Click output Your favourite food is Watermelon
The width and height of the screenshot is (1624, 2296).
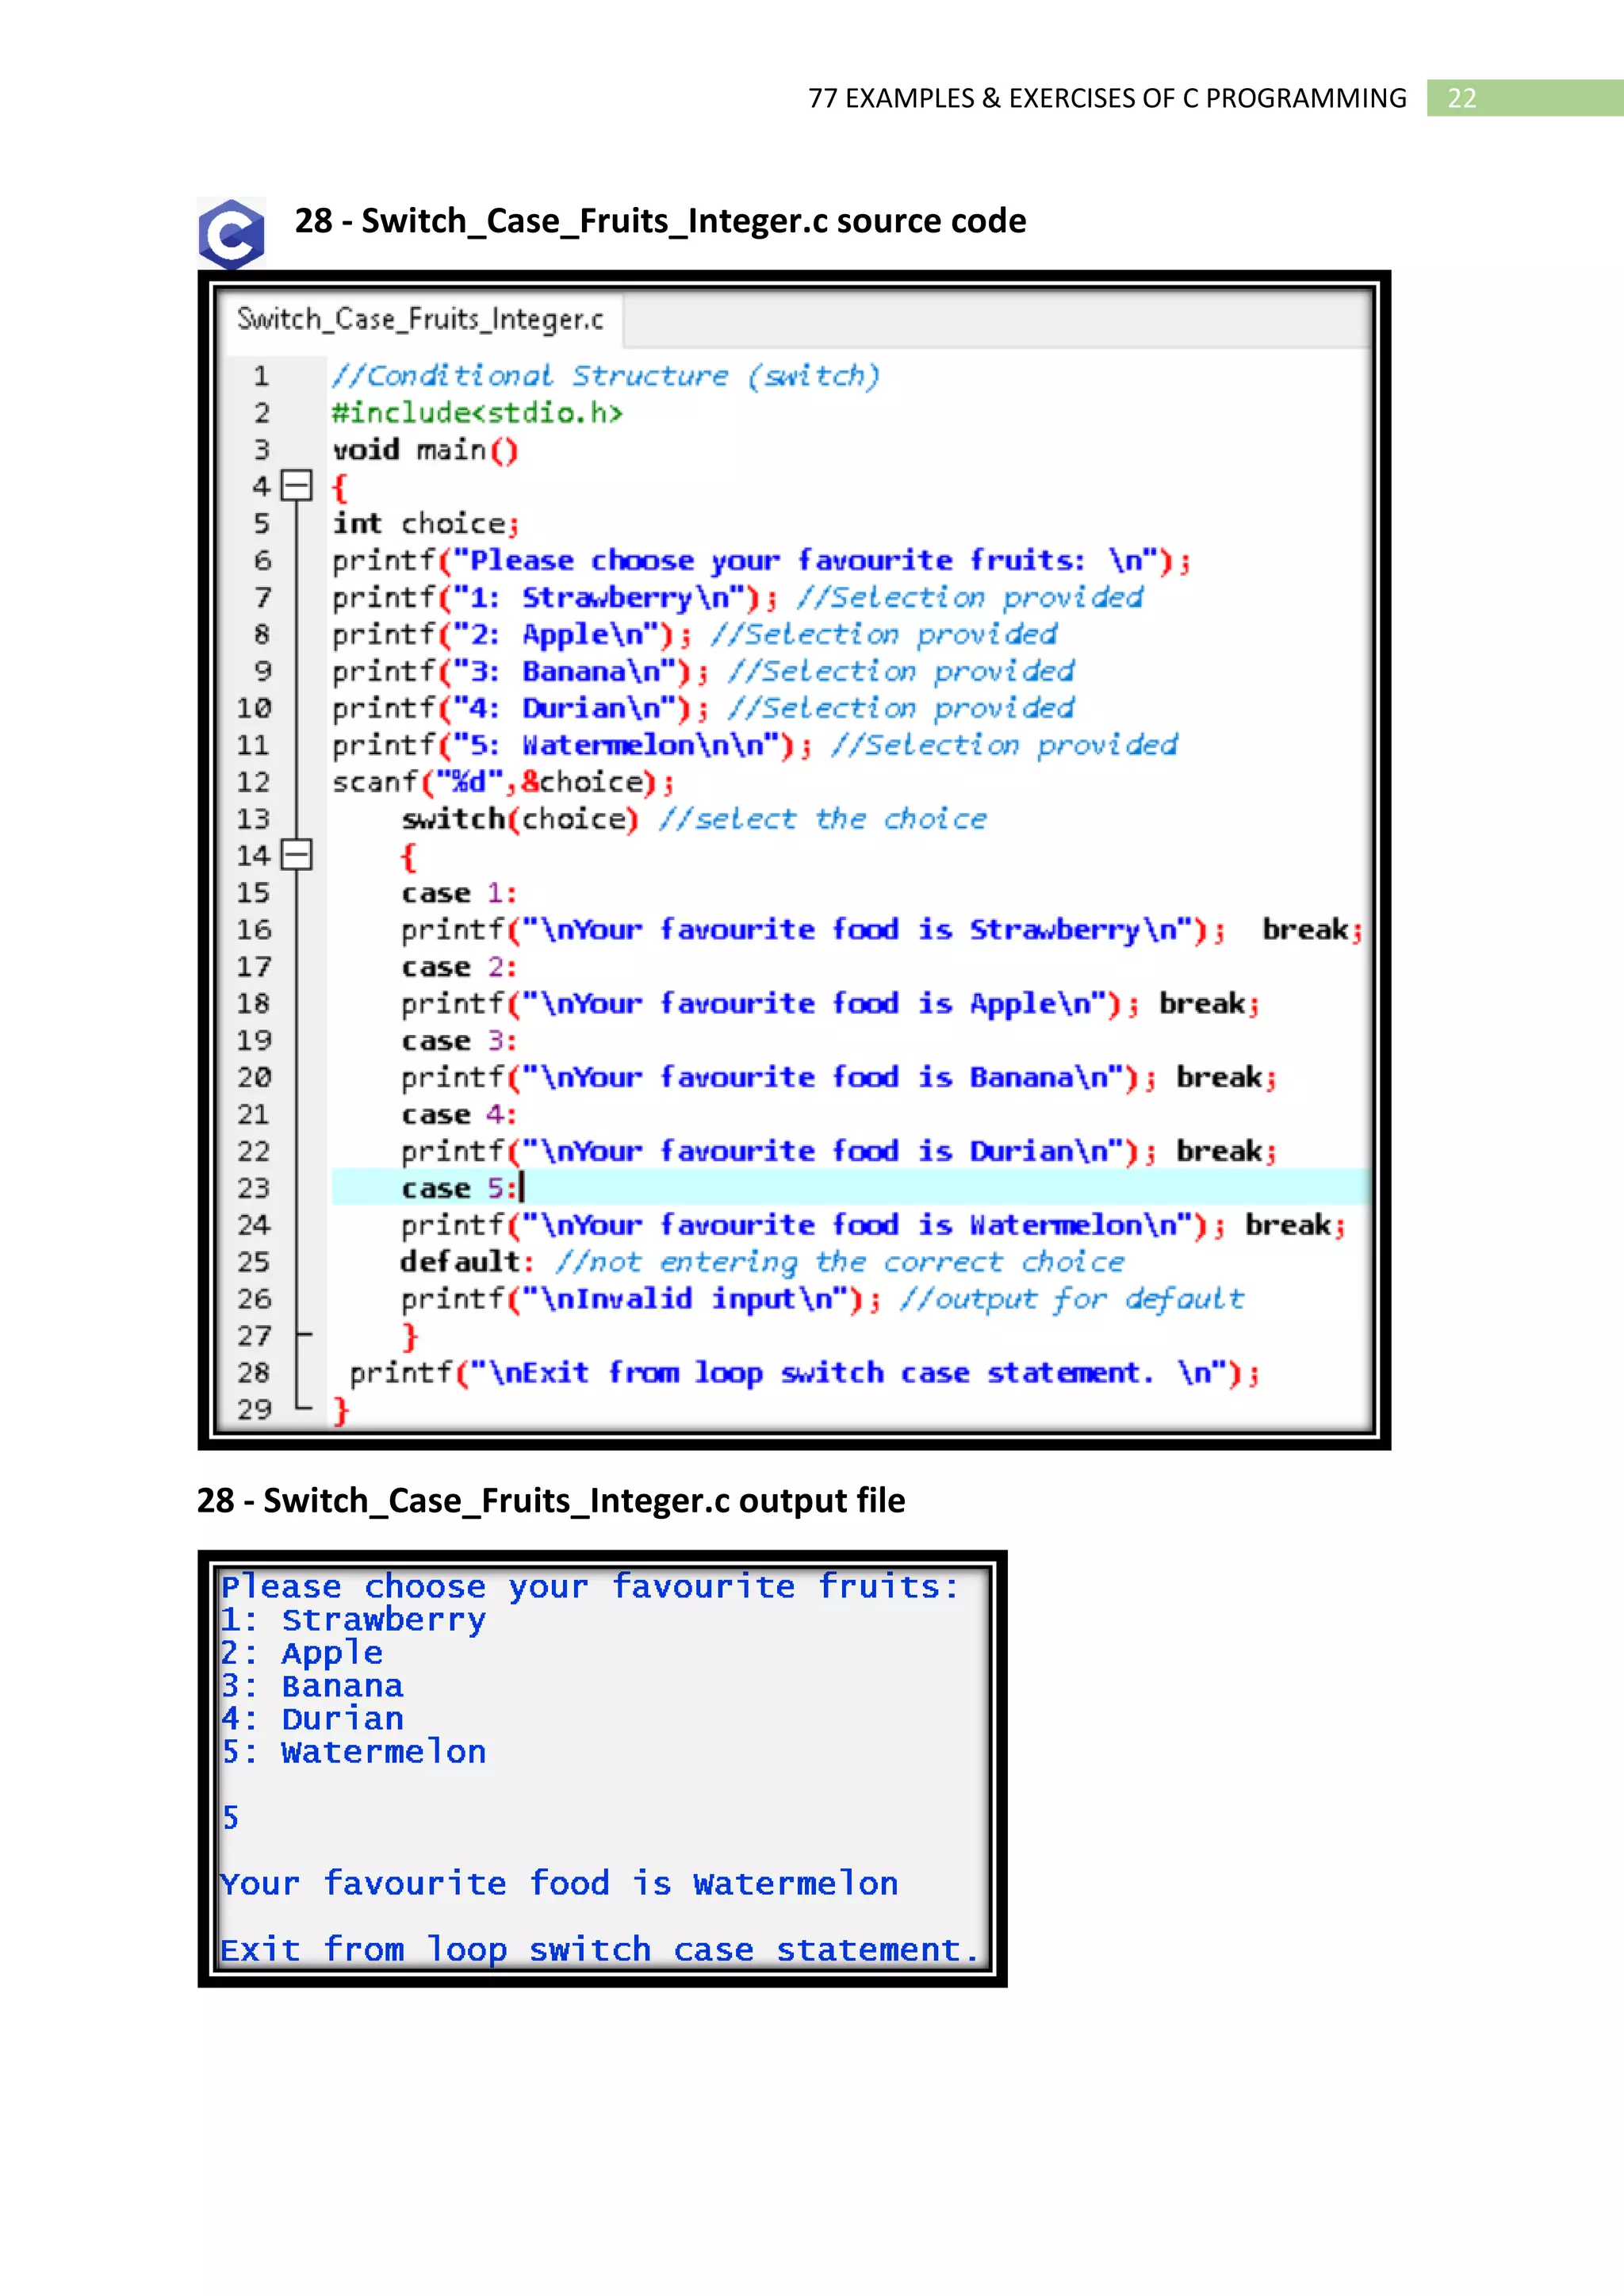click(559, 1884)
